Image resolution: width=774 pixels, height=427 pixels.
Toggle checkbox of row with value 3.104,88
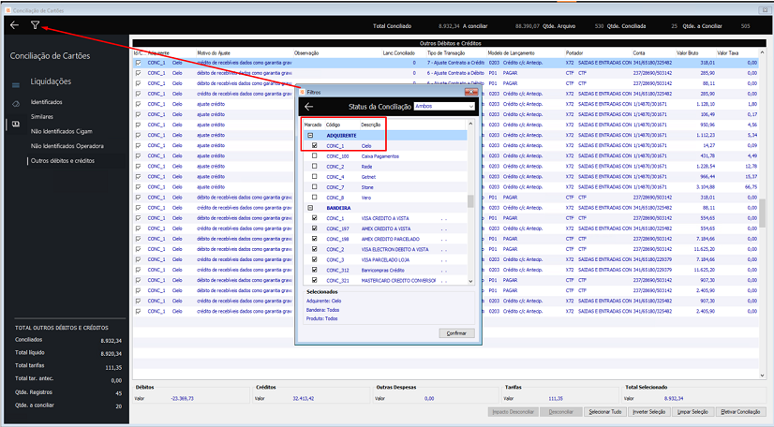coord(139,187)
